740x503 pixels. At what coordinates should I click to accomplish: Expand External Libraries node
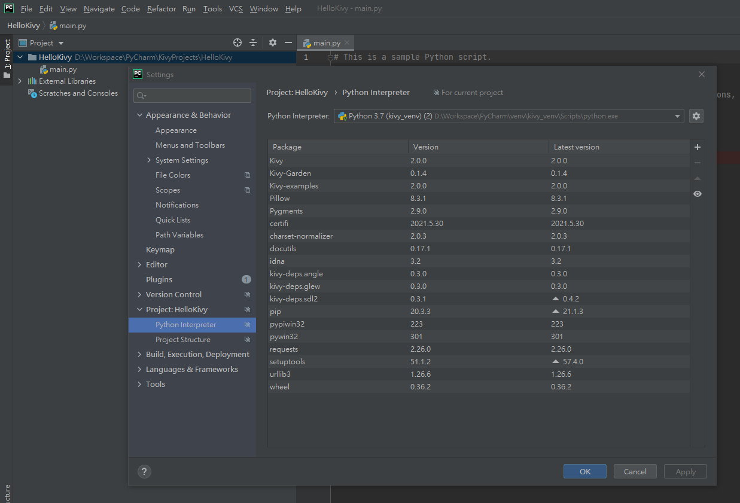(20, 81)
